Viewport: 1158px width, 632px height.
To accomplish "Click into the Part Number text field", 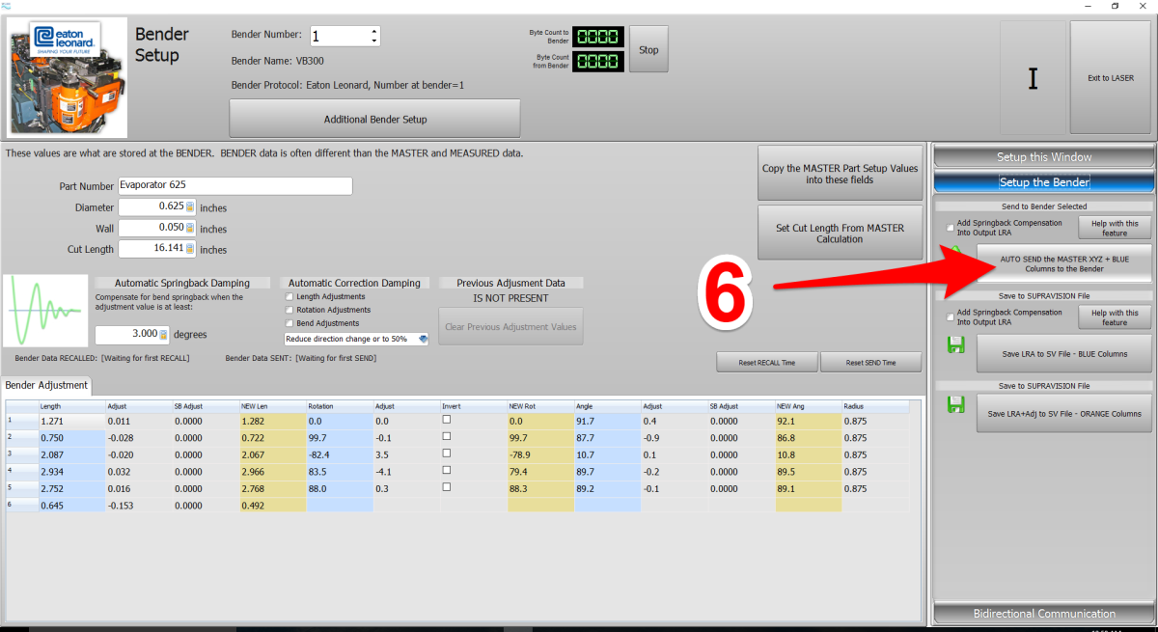I will tap(234, 186).
